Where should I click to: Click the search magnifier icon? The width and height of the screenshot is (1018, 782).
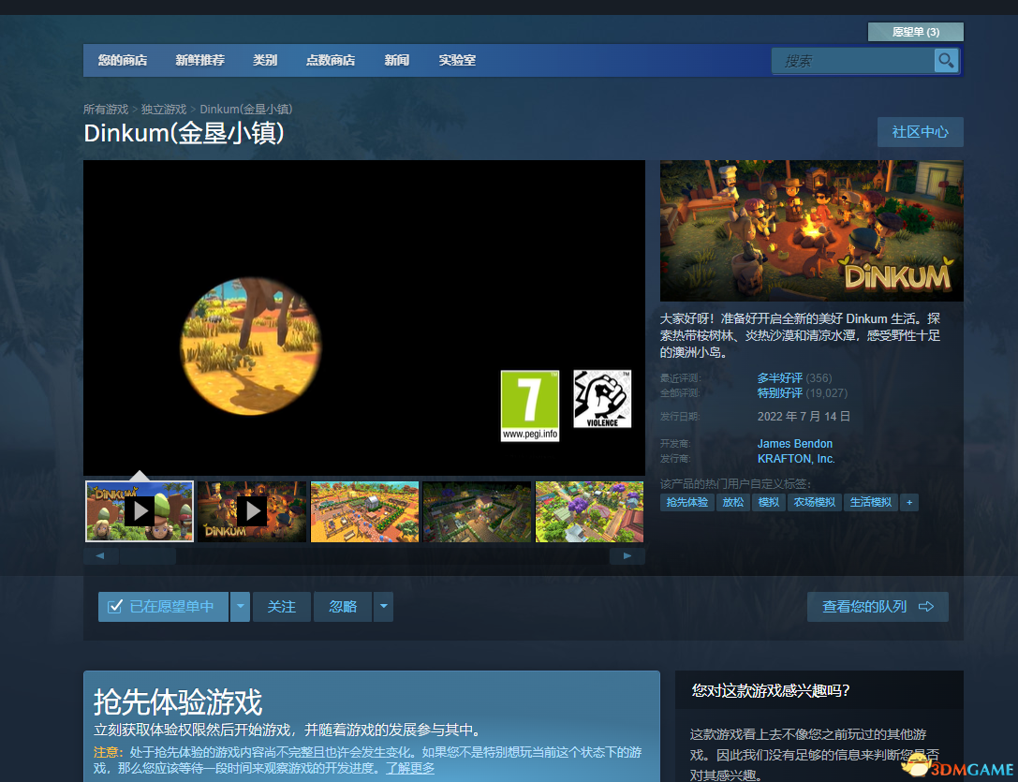pyautogui.click(x=946, y=61)
